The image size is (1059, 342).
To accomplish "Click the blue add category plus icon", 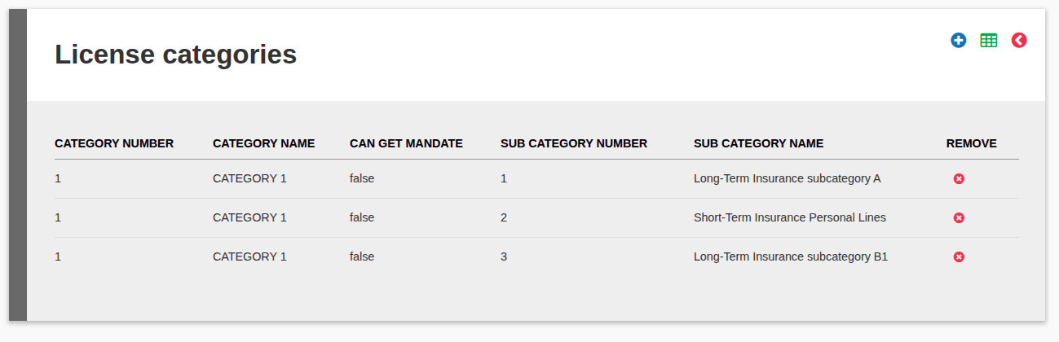I will [x=959, y=40].
